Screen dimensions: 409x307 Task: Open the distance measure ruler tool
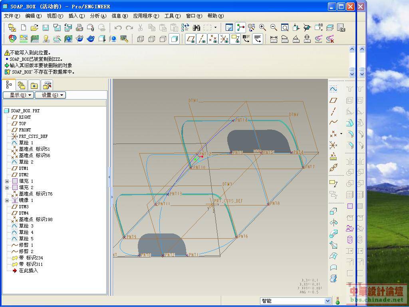274,39
